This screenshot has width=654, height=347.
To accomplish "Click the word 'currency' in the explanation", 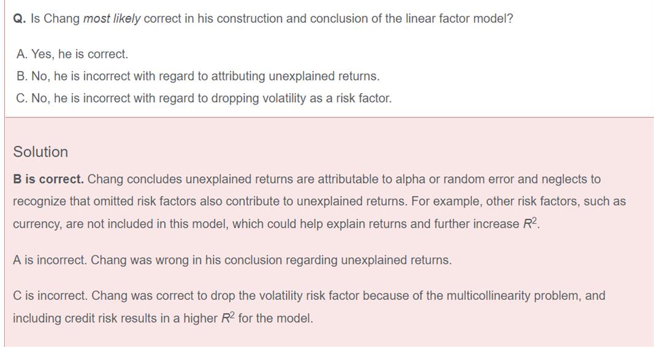I will 36,224.
